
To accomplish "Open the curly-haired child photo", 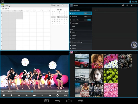I will click(96, 61).
